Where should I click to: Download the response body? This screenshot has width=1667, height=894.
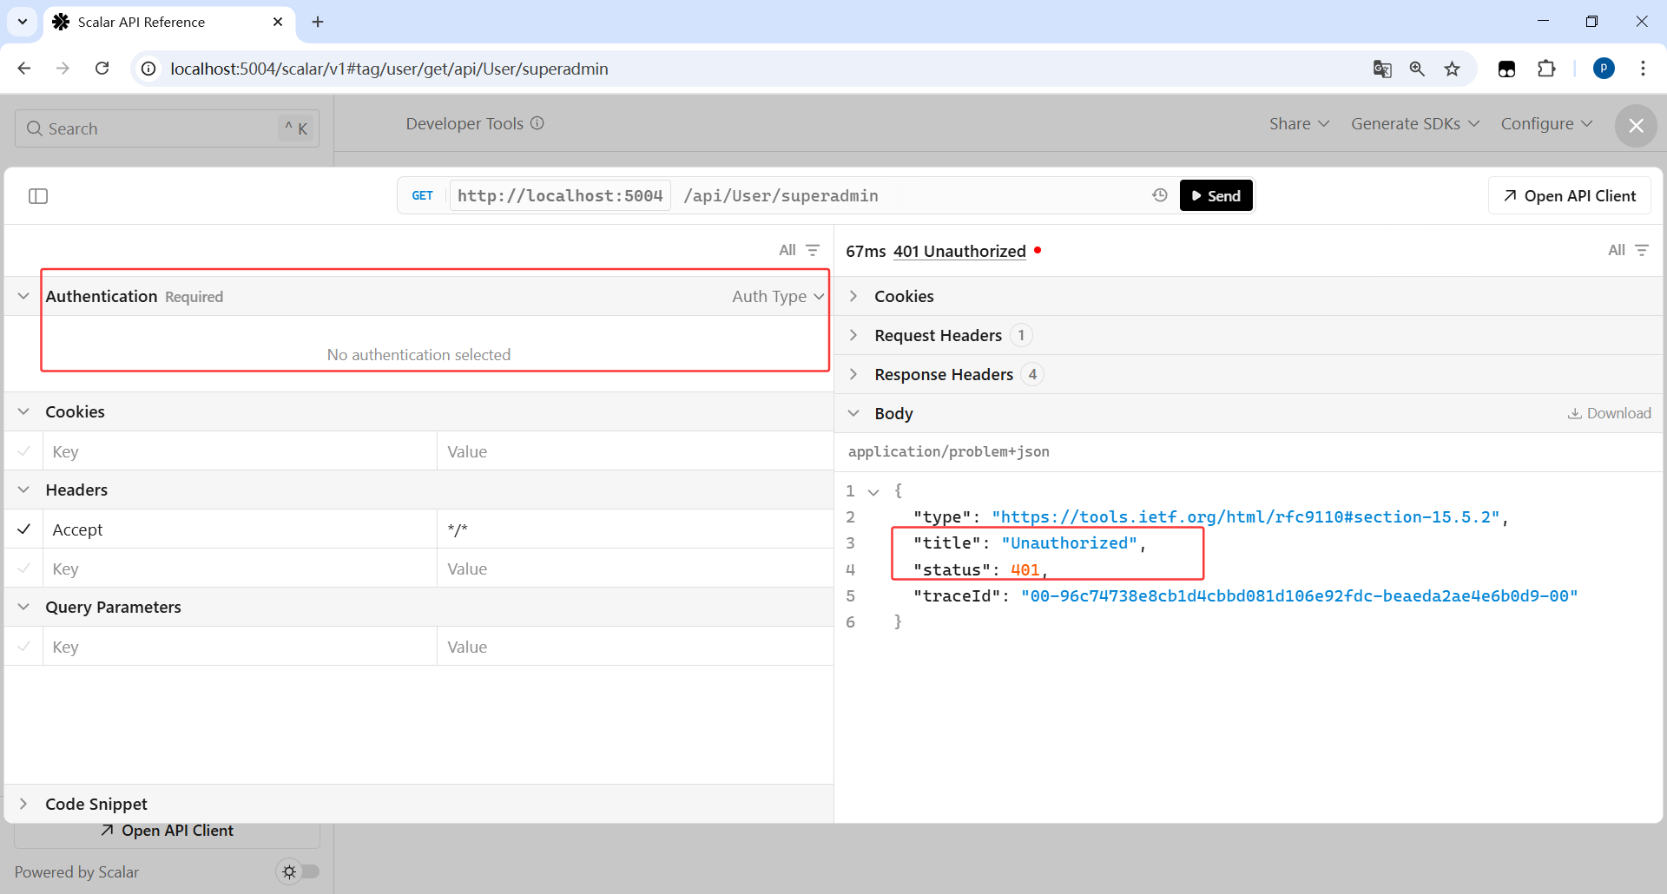click(1609, 413)
